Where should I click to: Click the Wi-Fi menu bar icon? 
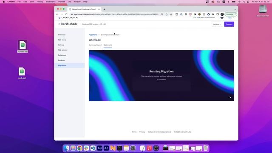click(x=239, y=2)
